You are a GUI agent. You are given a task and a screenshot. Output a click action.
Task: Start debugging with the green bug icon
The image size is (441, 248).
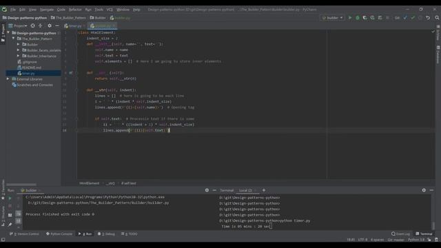pos(358,18)
